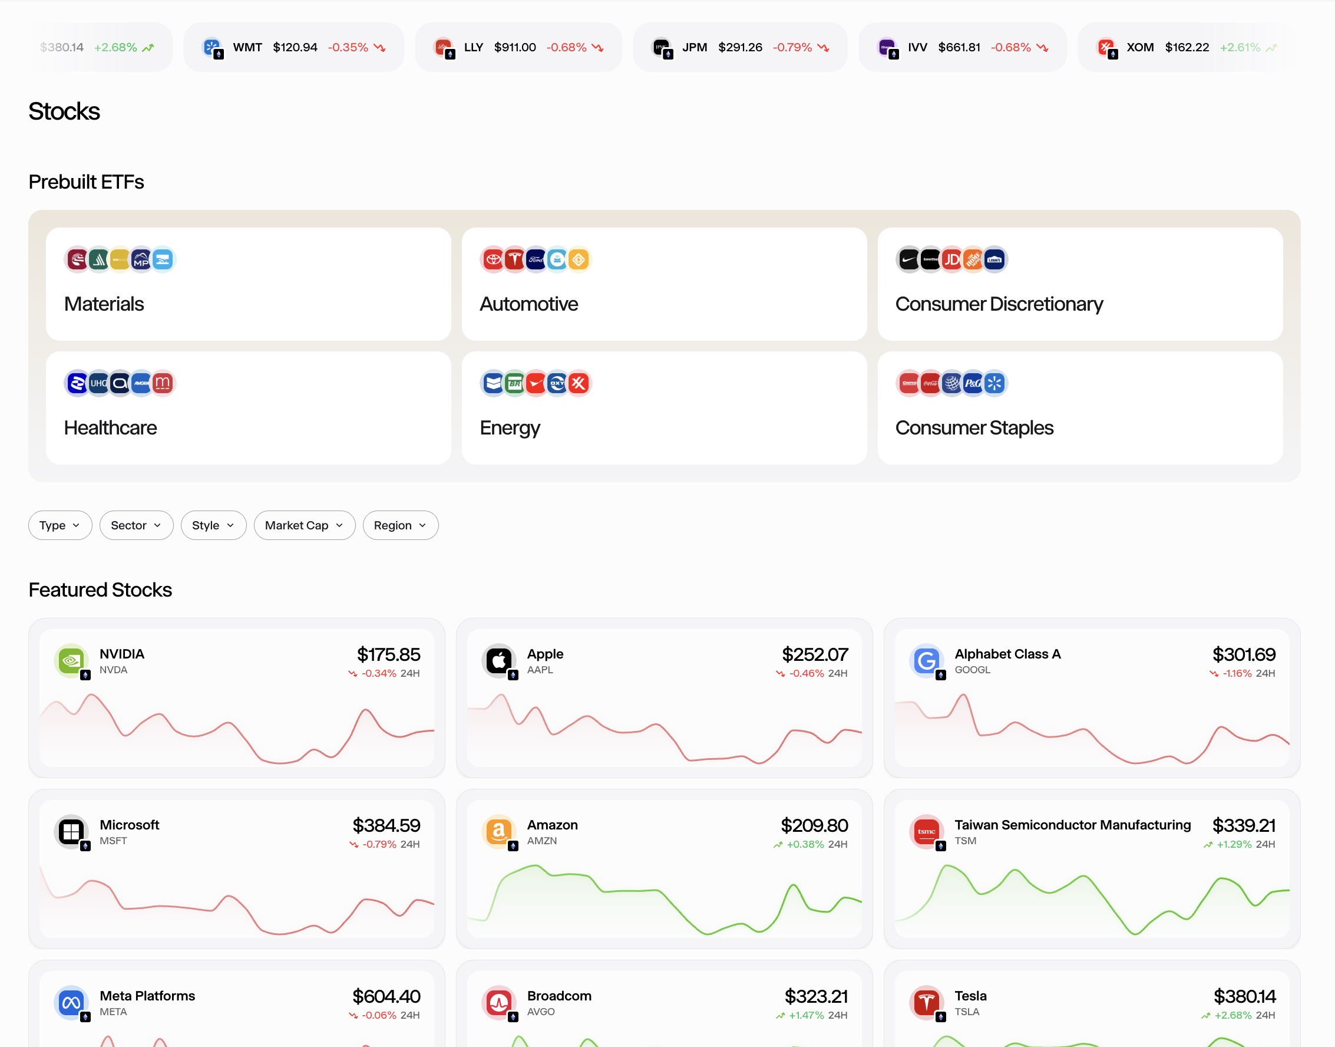The image size is (1335, 1047).
Task: Click the Amazon price chart thumbnail
Action: pyautogui.click(x=663, y=898)
